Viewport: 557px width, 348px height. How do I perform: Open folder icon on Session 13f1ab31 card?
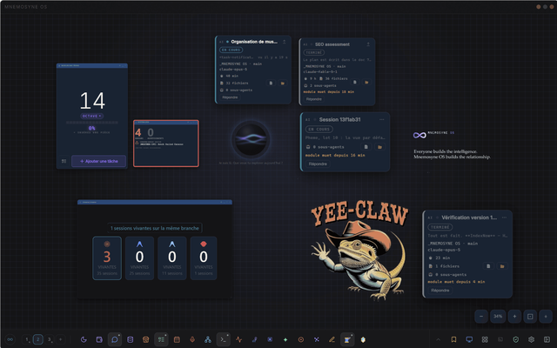tap(379, 147)
